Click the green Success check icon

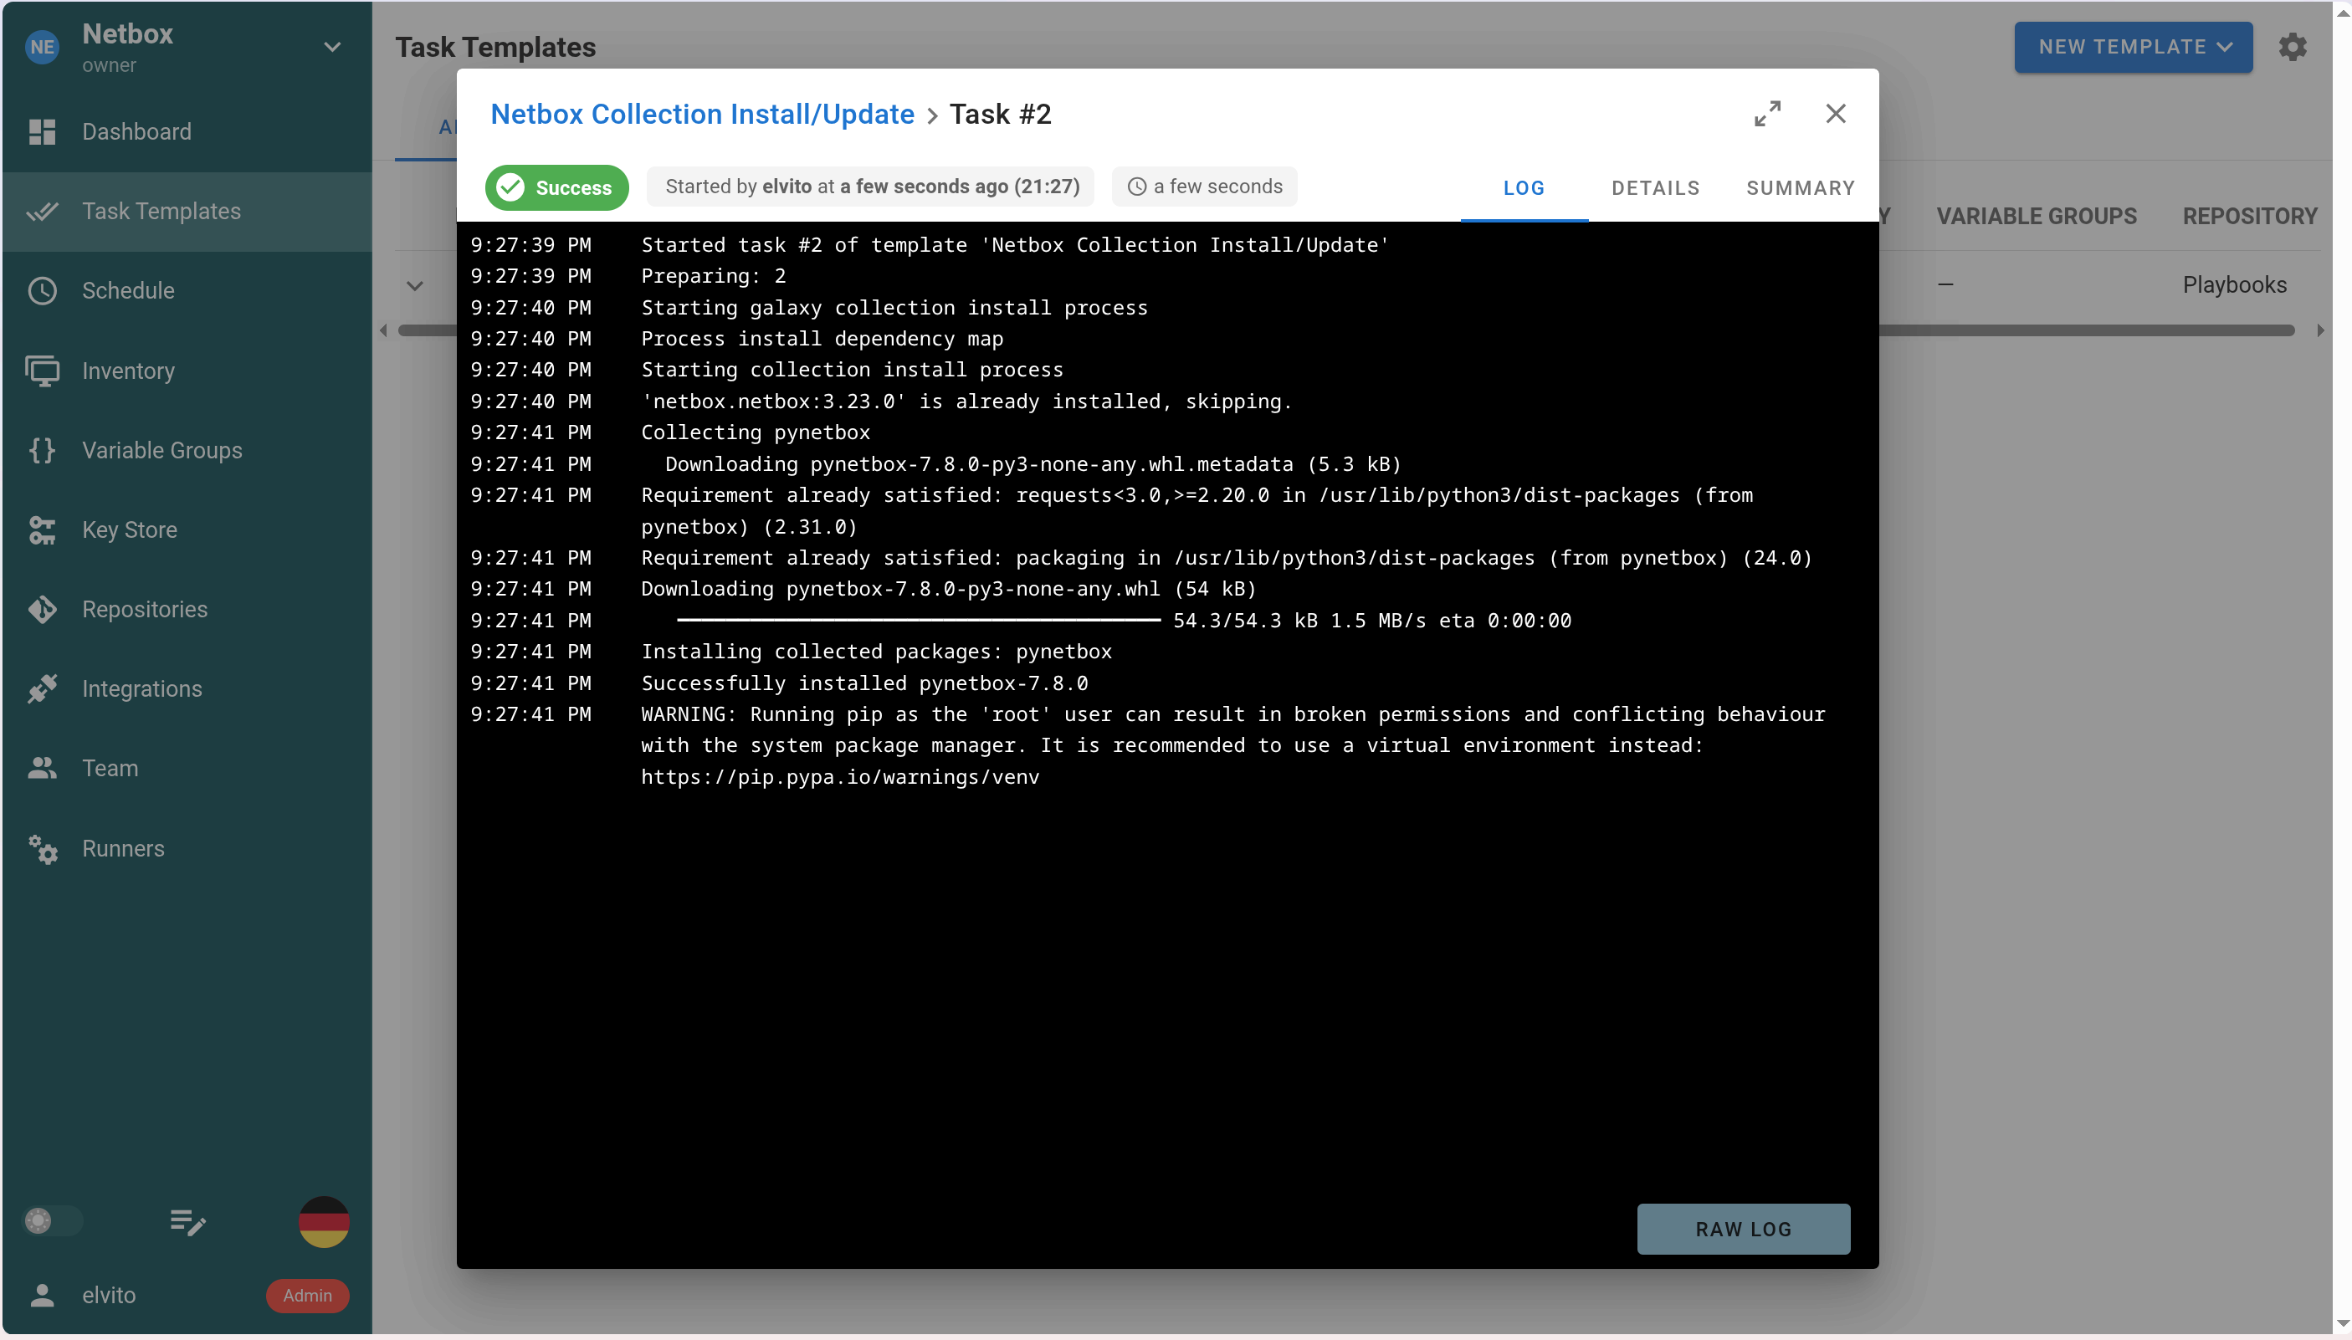click(x=510, y=187)
